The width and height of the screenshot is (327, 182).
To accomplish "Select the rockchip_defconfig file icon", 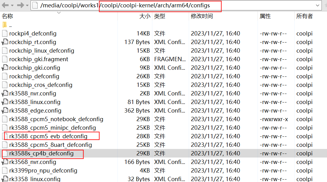I will point(5,76).
